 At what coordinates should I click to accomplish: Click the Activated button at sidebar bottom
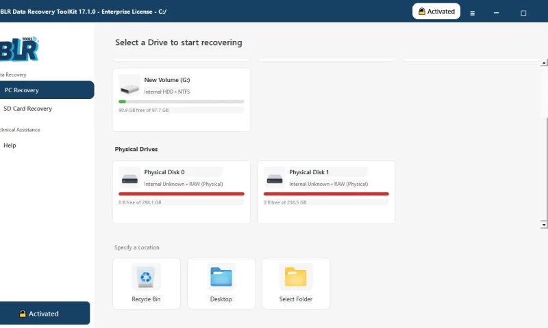coord(45,313)
